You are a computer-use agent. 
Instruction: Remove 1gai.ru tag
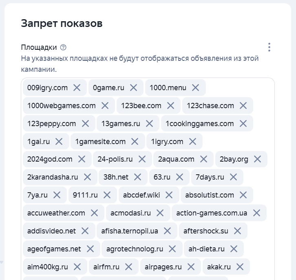(x=59, y=142)
